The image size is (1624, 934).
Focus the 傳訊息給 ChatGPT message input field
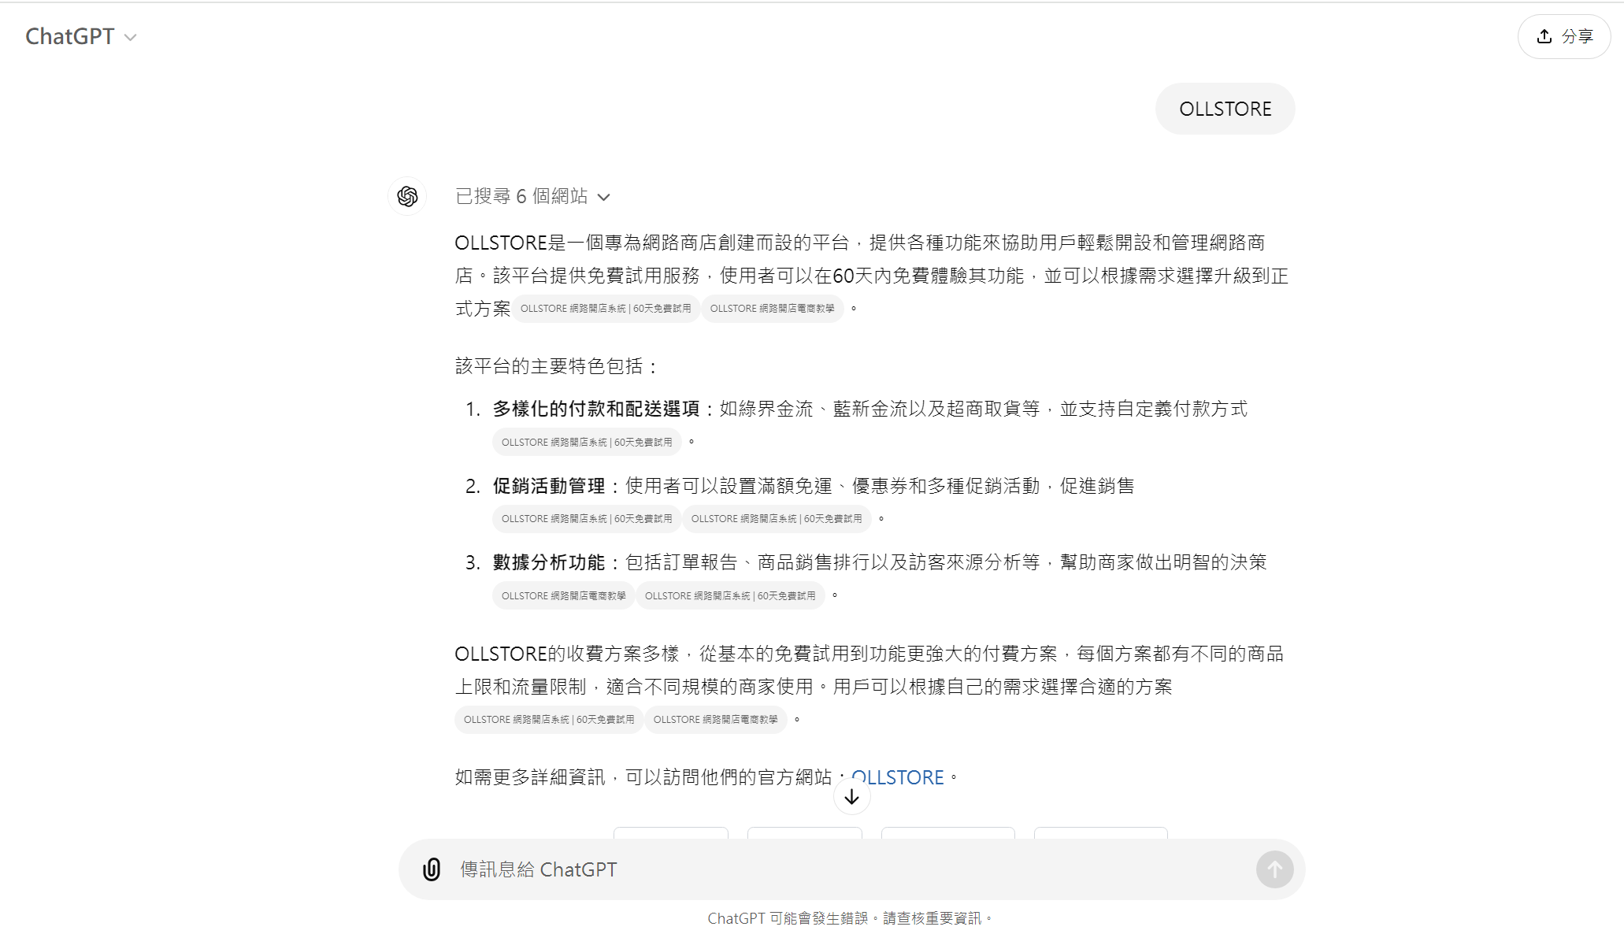coord(851,869)
